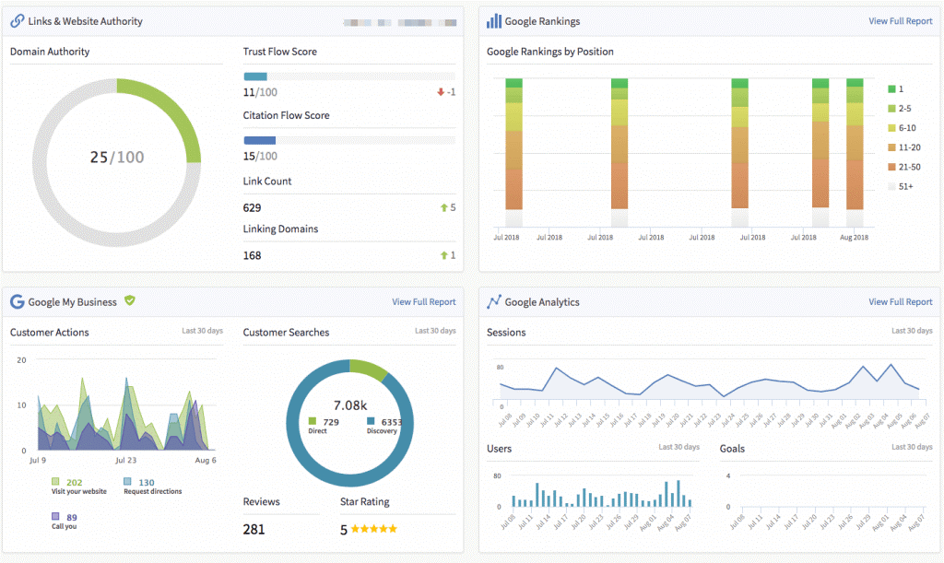Click the 281 reviews count
The height and width of the screenshot is (563, 944).
(x=254, y=529)
